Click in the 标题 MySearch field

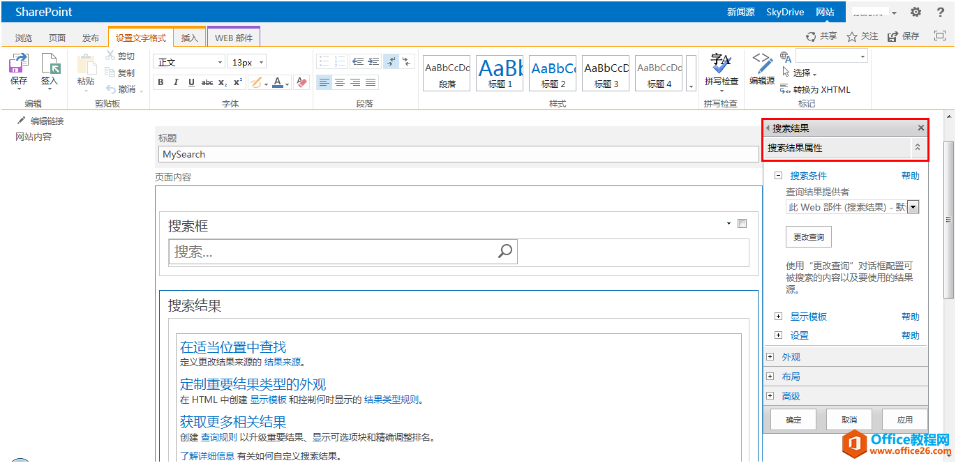pos(458,154)
